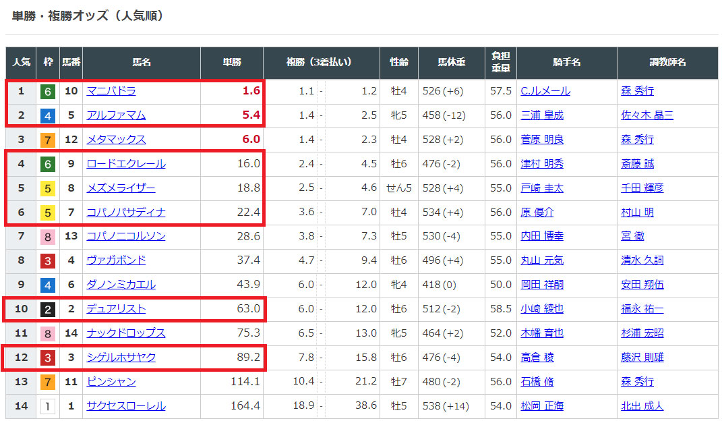Image resolution: width=722 pixels, height=423 pixels.
Task: Click the 人気 column header
Action: [x=21, y=63]
